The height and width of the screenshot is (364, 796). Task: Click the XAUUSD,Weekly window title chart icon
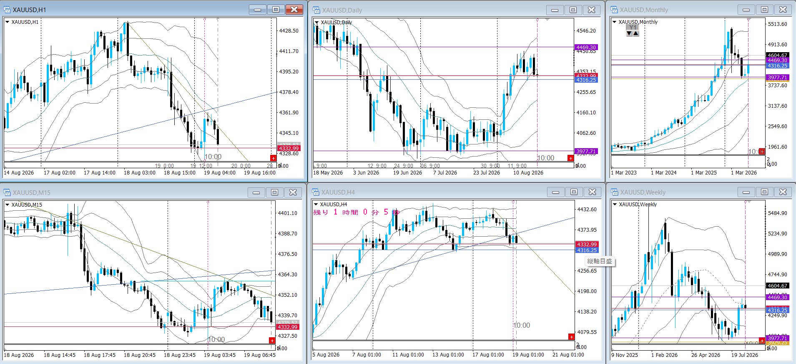[x=615, y=192]
